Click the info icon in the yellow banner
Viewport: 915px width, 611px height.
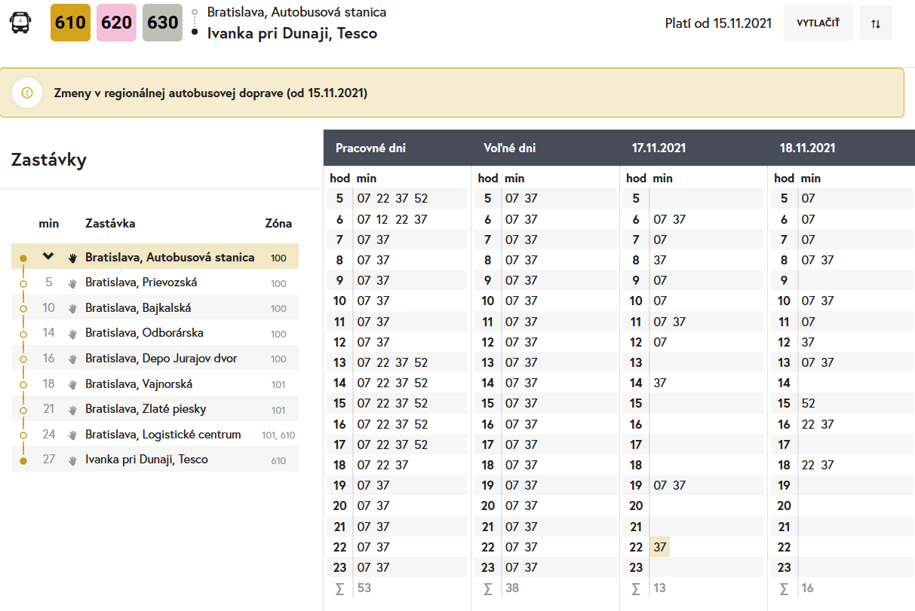(x=27, y=93)
